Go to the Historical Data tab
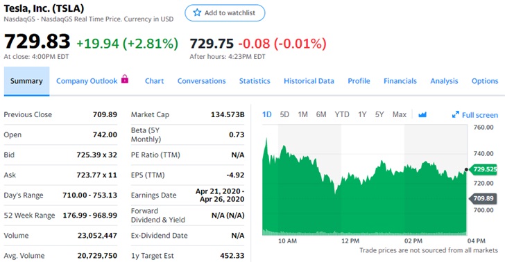Viewport: 505px width, 262px height. [309, 81]
